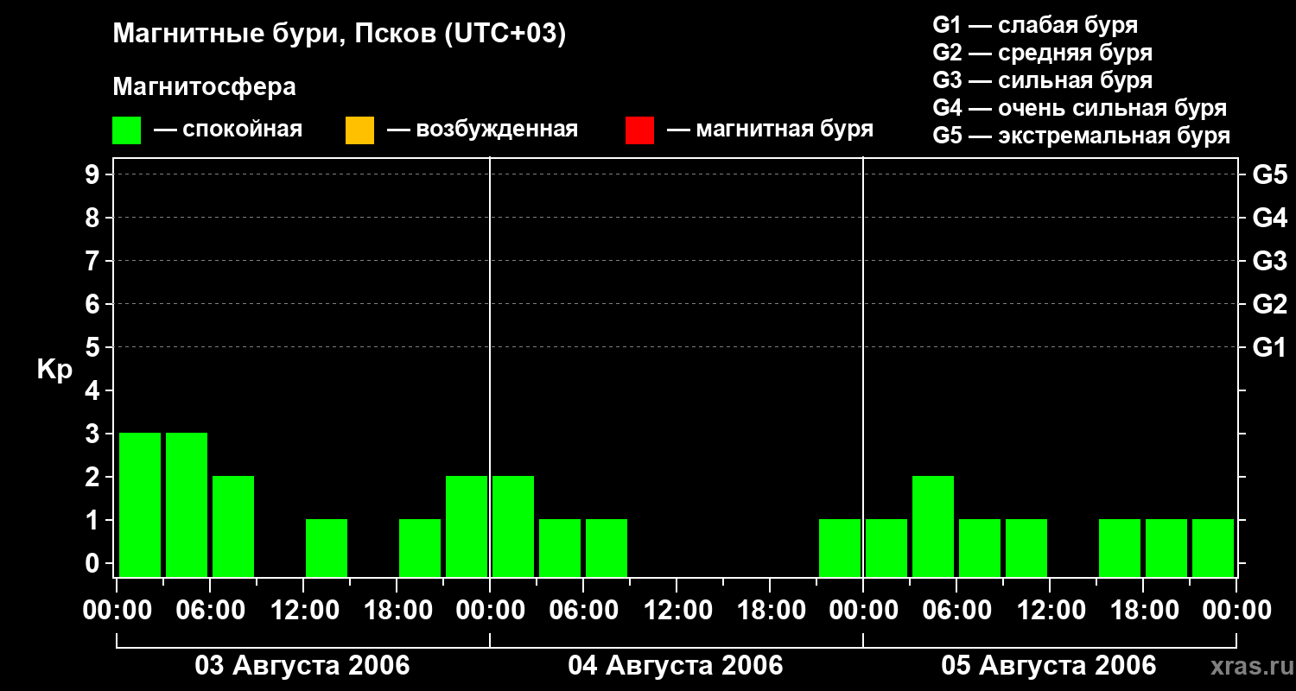Click the 00:00–03:00 Kp 1 bar on 05 Августа
1296x691 pixels.
click(886, 548)
